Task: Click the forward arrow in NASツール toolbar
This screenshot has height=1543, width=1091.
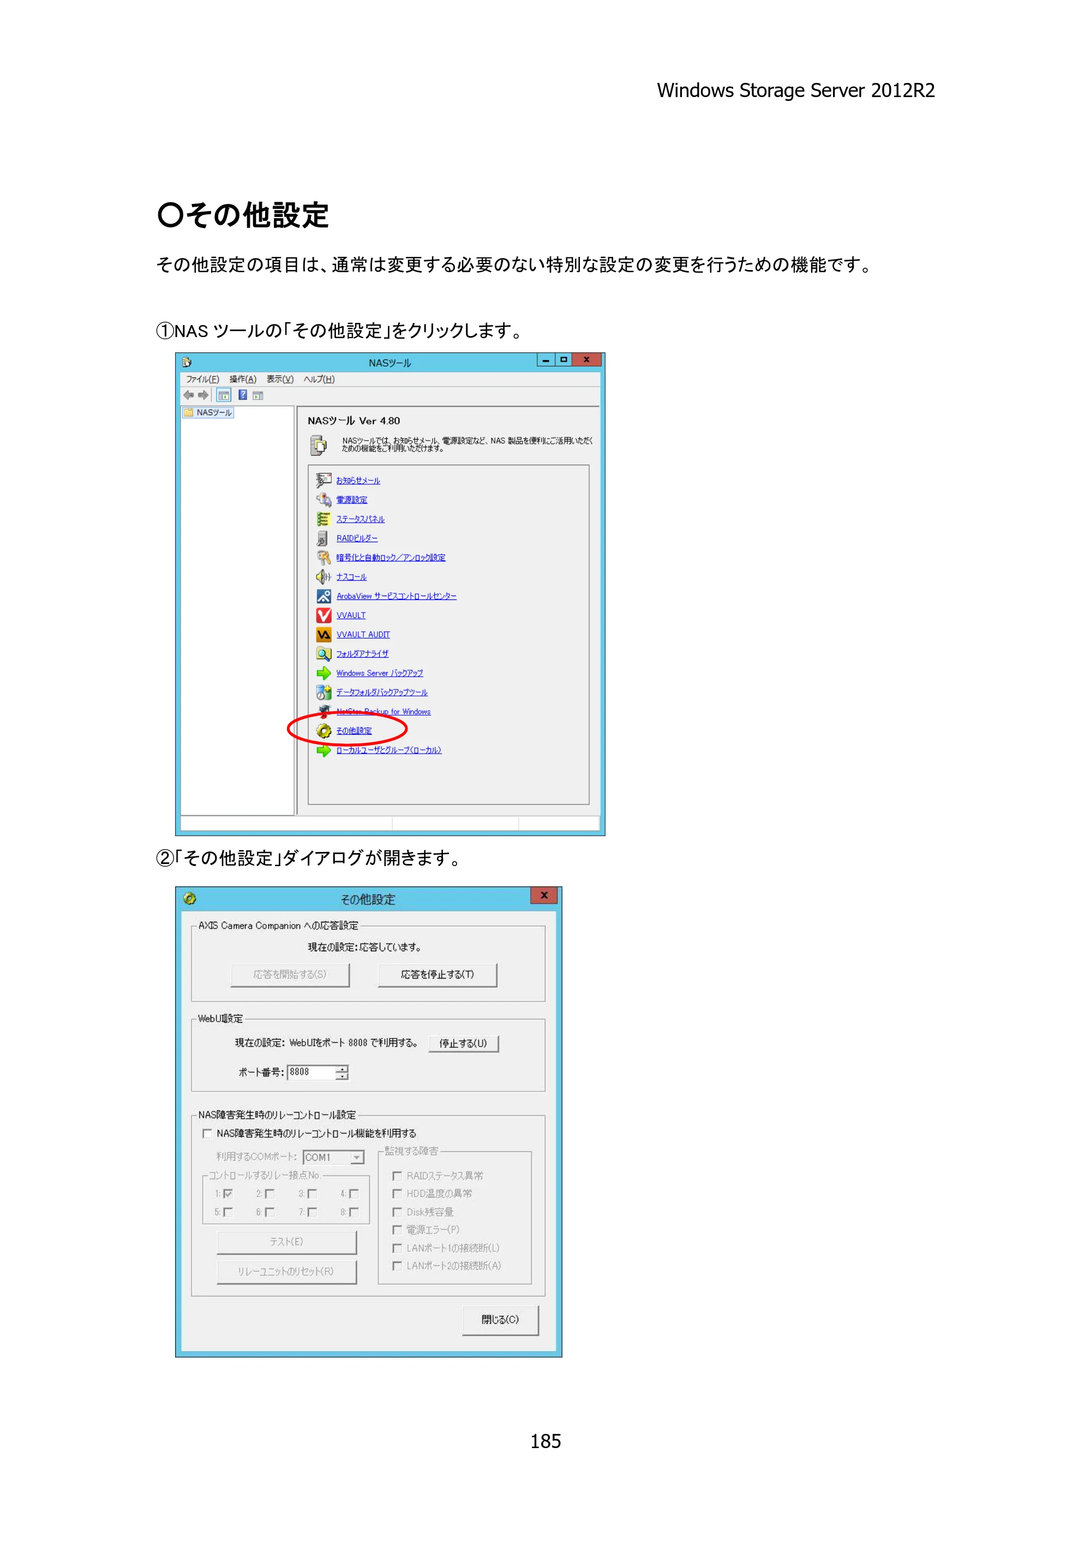Action: pyautogui.click(x=203, y=395)
